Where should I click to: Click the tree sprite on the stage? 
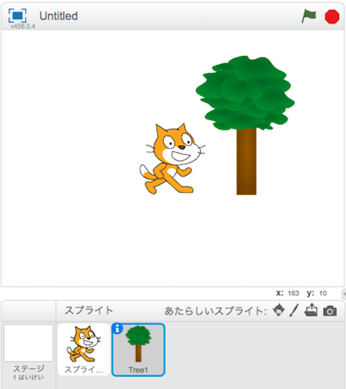[245, 125]
